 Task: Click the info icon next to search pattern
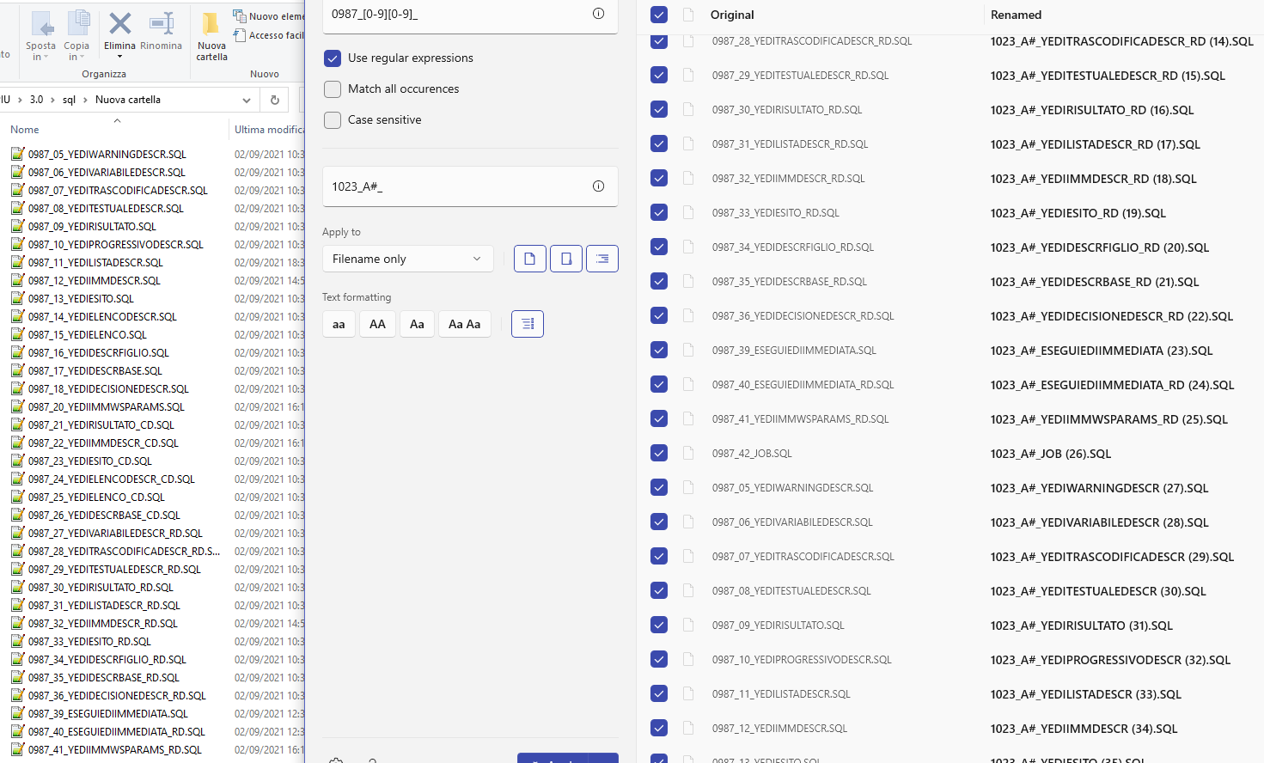[x=598, y=14]
